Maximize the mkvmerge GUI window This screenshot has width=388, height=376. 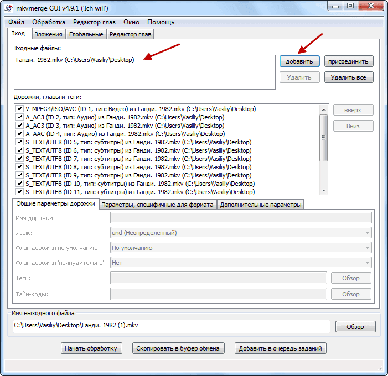point(350,6)
